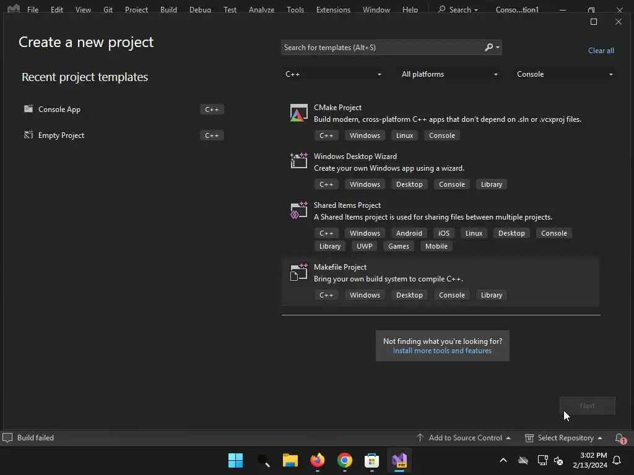
Task: Click the Games tag under Shared Items Project
Action: 398,246
